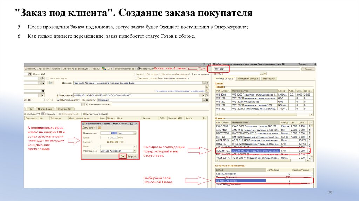Click the Номенклатура column header in Товары
The width and height of the screenshot is (359, 201).
click(x=254, y=91)
